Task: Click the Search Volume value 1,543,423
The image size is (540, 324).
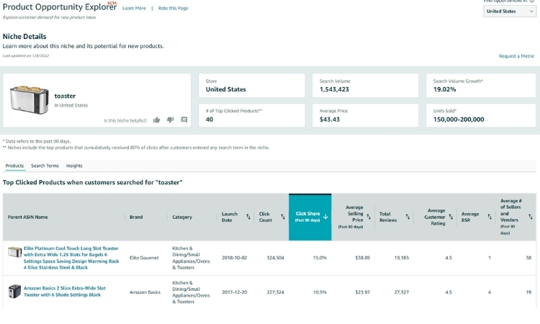Action: click(x=334, y=89)
